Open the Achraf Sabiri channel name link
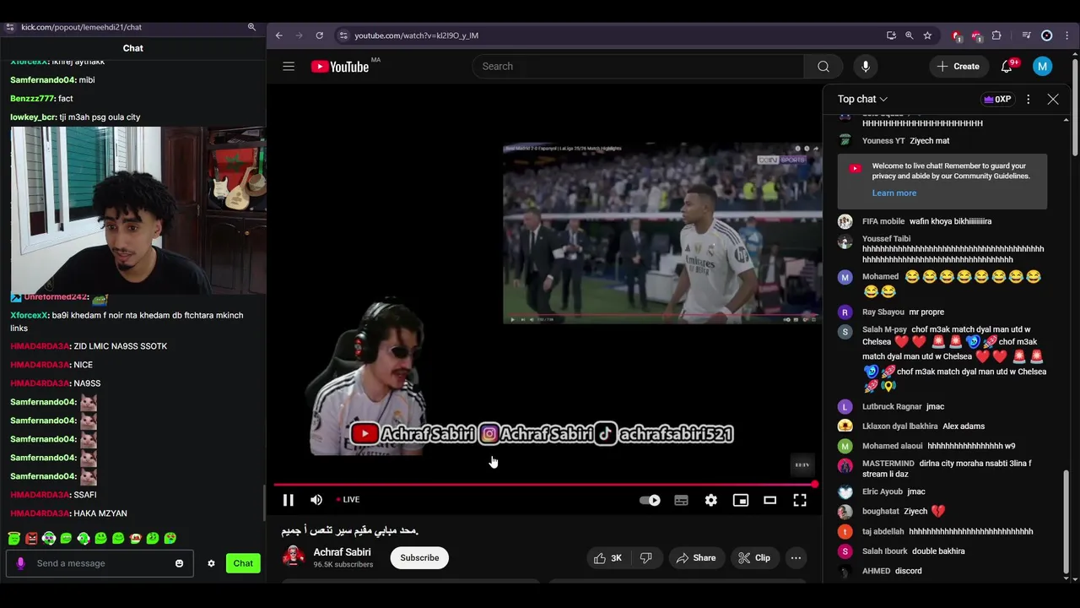The width and height of the screenshot is (1080, 608). pyautogui.click(x=342, y=552)
